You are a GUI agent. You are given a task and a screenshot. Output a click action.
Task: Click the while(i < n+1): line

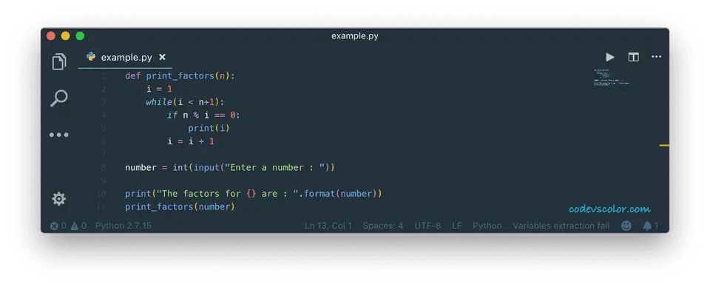(x=185, y=102)
